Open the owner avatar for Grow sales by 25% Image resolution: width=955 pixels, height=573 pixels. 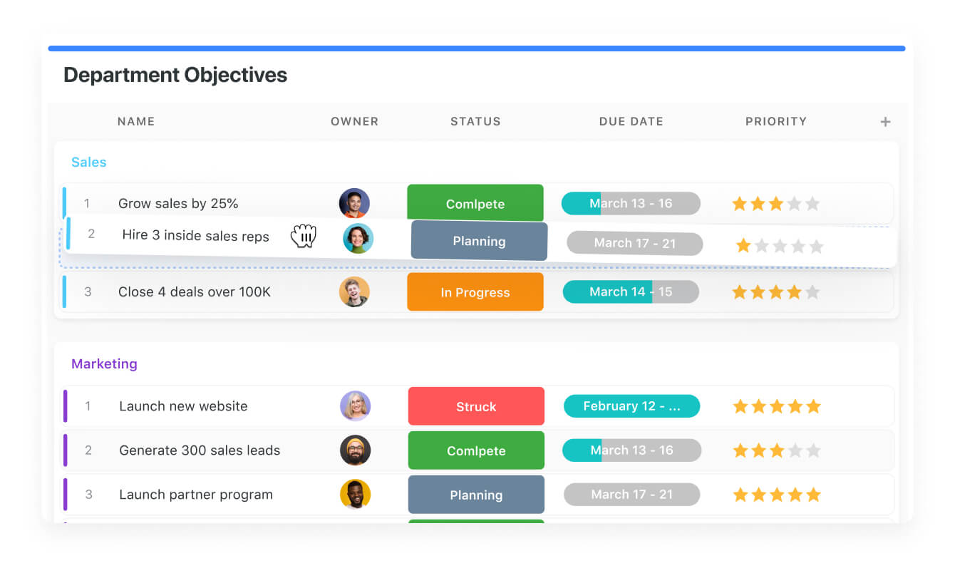point(354,202)
